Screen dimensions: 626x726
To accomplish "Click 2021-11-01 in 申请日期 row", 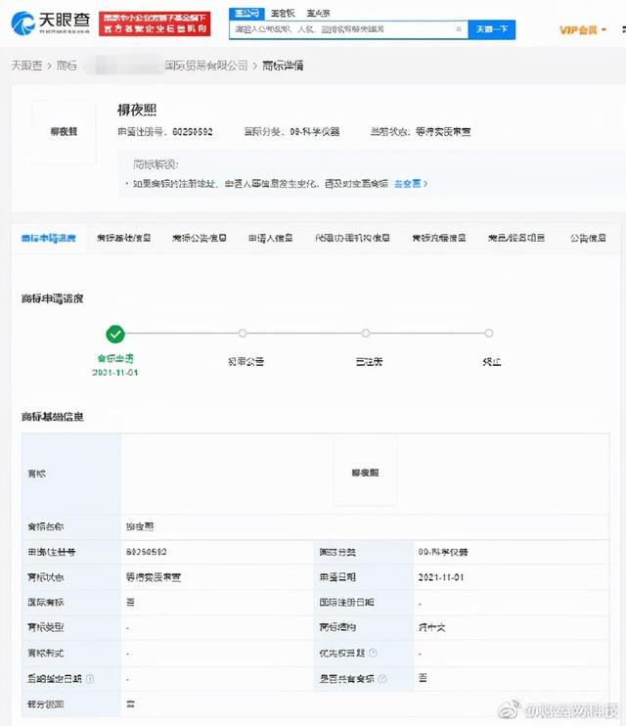I will (x=441, y=577).
